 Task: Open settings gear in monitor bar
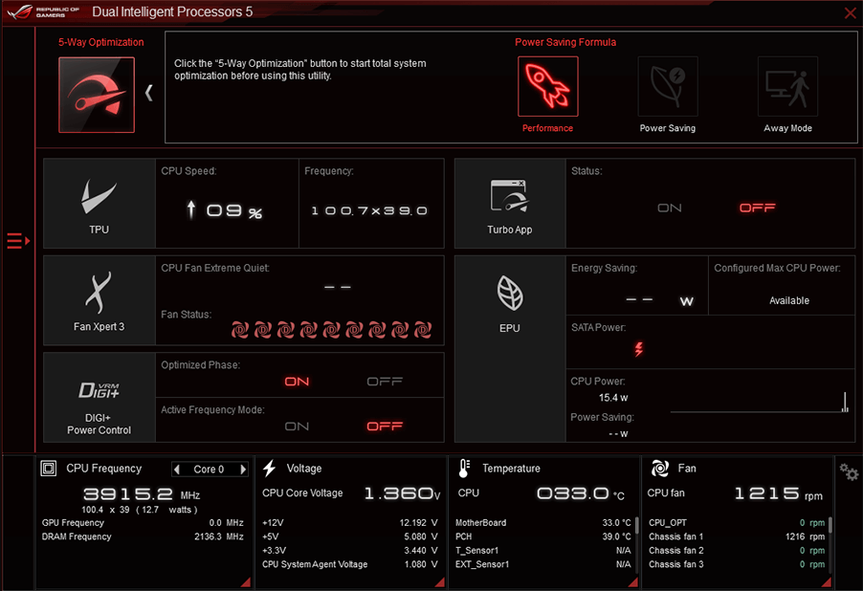click(849, 471)
